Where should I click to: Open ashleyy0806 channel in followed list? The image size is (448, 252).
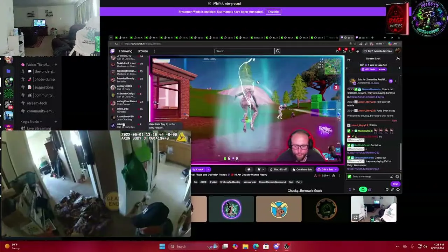[127, 87]
